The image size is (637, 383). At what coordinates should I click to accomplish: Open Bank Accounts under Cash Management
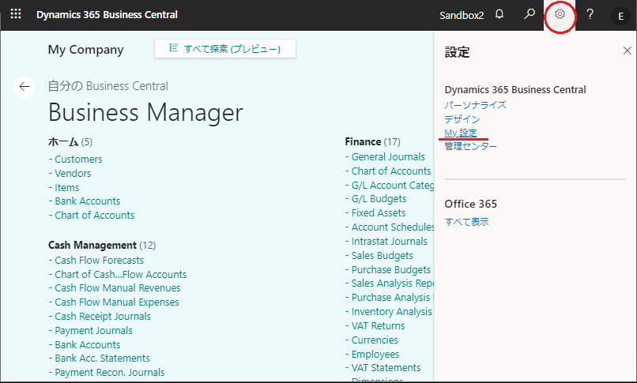pos(88,344)
